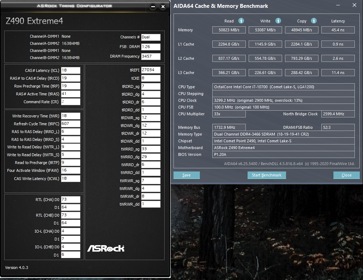Minimize the AIDA64 benchmark window
The image size is (363, 280).
[x=338, y=5]
